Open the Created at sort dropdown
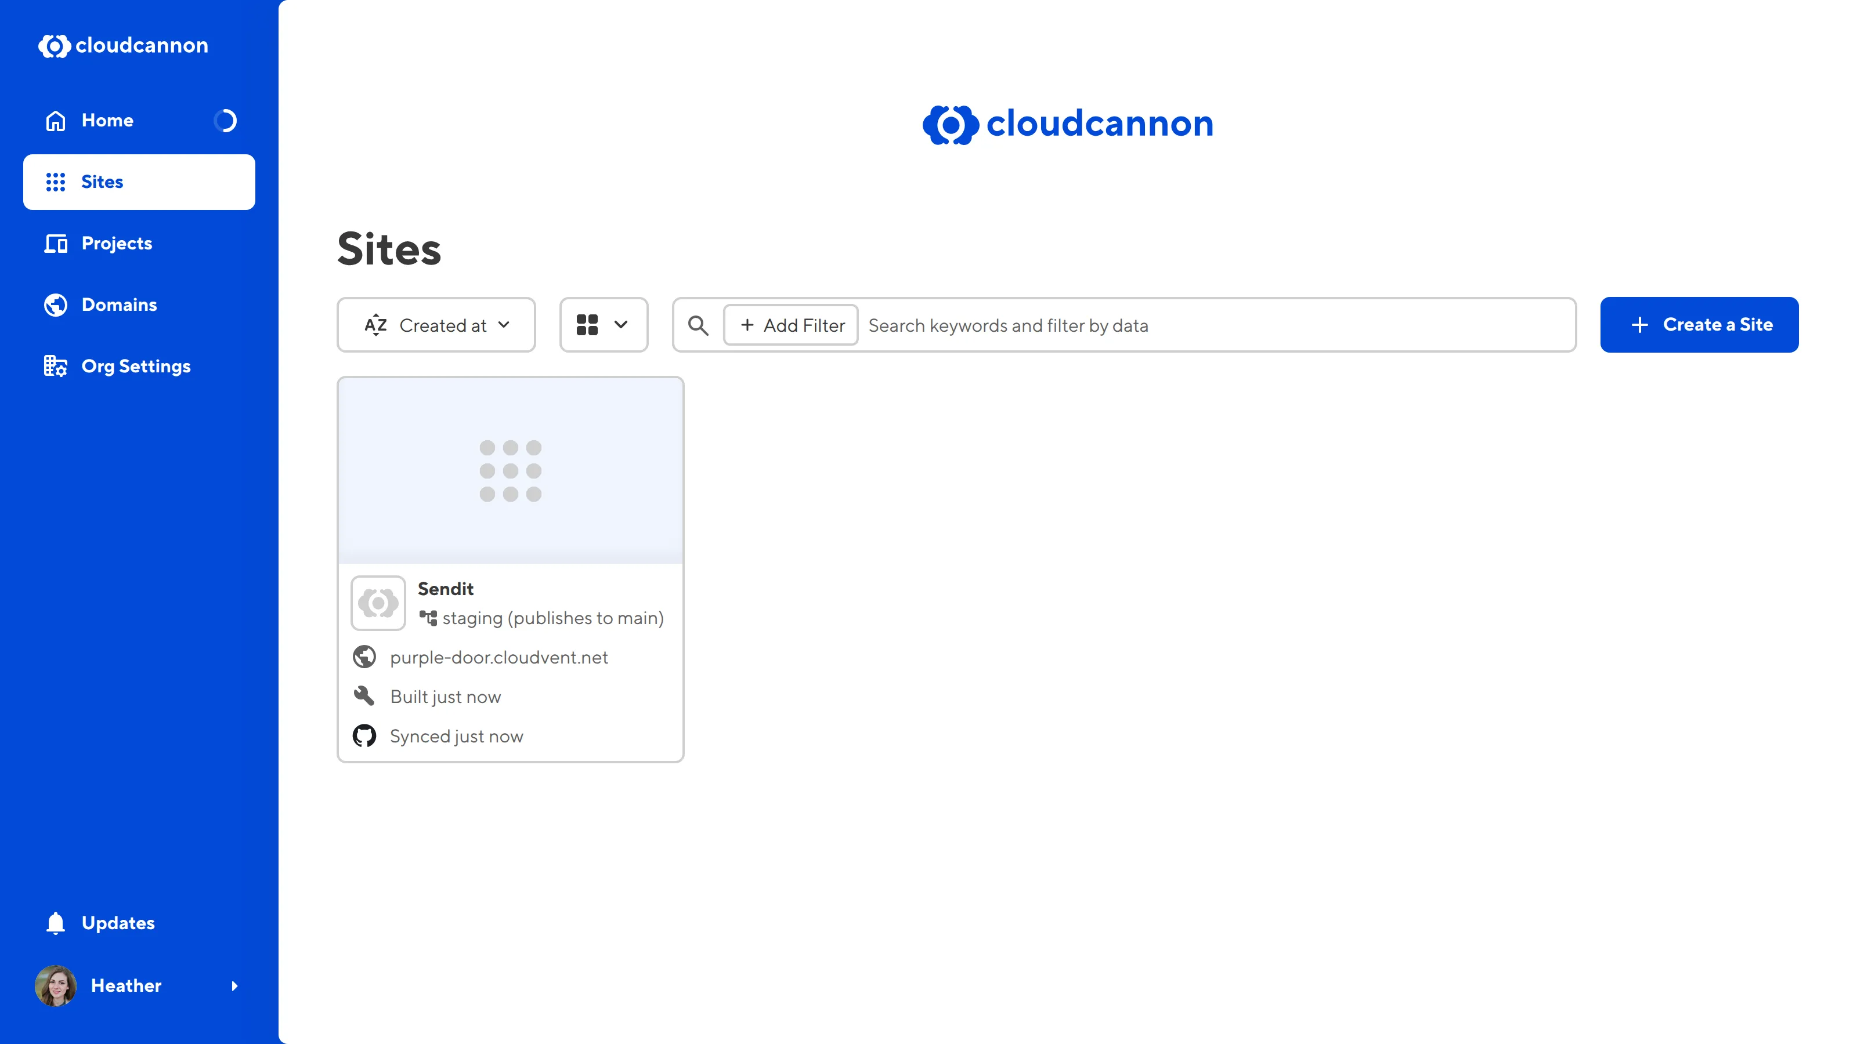Screen dimensions: 1857x1044 pyautogui.click(x=435, y=325)
